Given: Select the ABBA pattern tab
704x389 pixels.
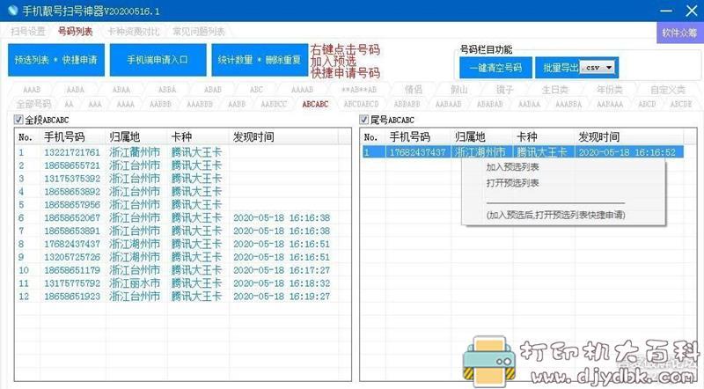Looking at the screenshot, I should 167,90.
